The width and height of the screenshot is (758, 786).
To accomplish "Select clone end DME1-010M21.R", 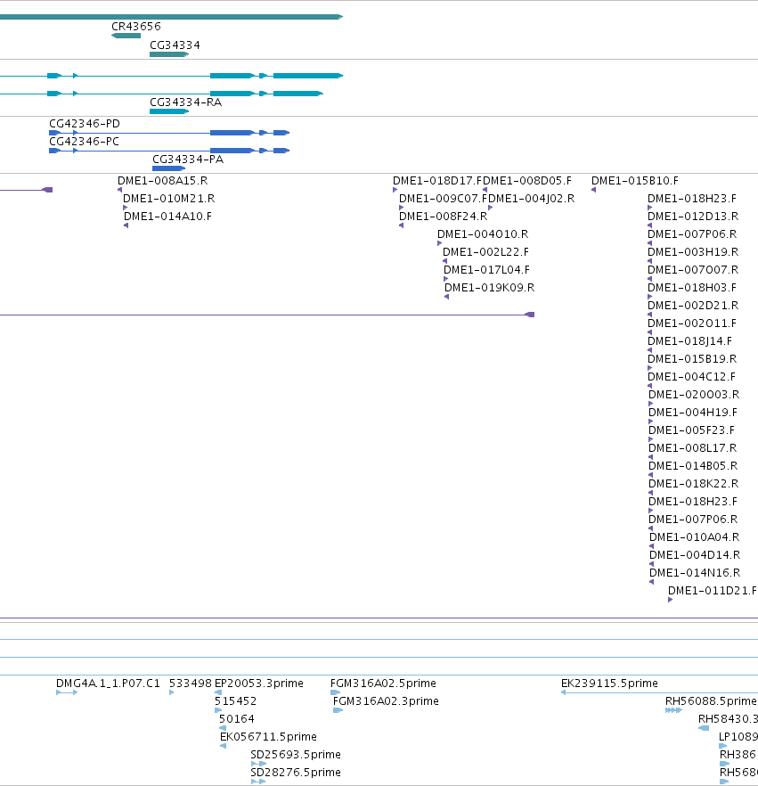I will pos(169,199).
